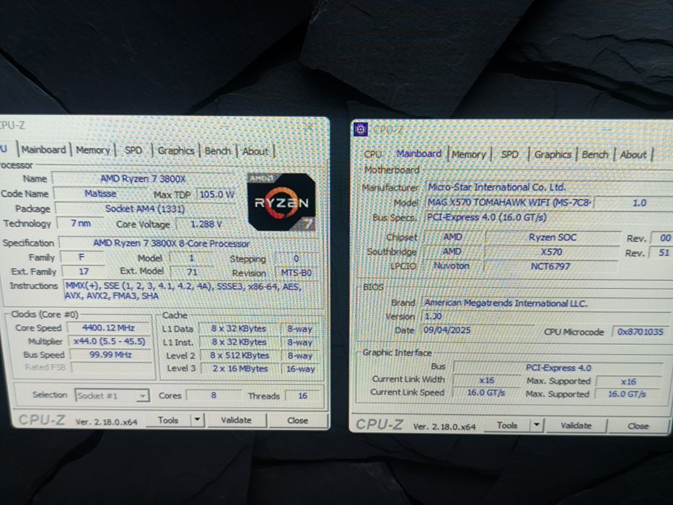This screenshot has width=673, height=505.
Task: Open Bench tab in right CPU-Z window
Action: [595, 155]
